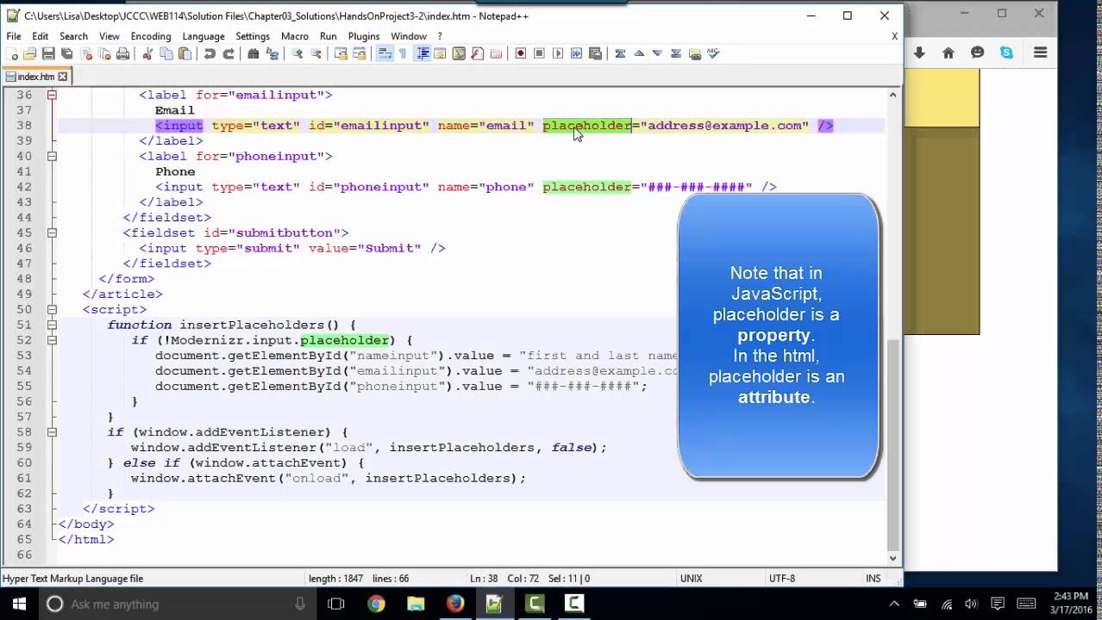This screenshot has height=620, width=1102.
Task: Start macro recording with record button
Action: tap(521, 53)
